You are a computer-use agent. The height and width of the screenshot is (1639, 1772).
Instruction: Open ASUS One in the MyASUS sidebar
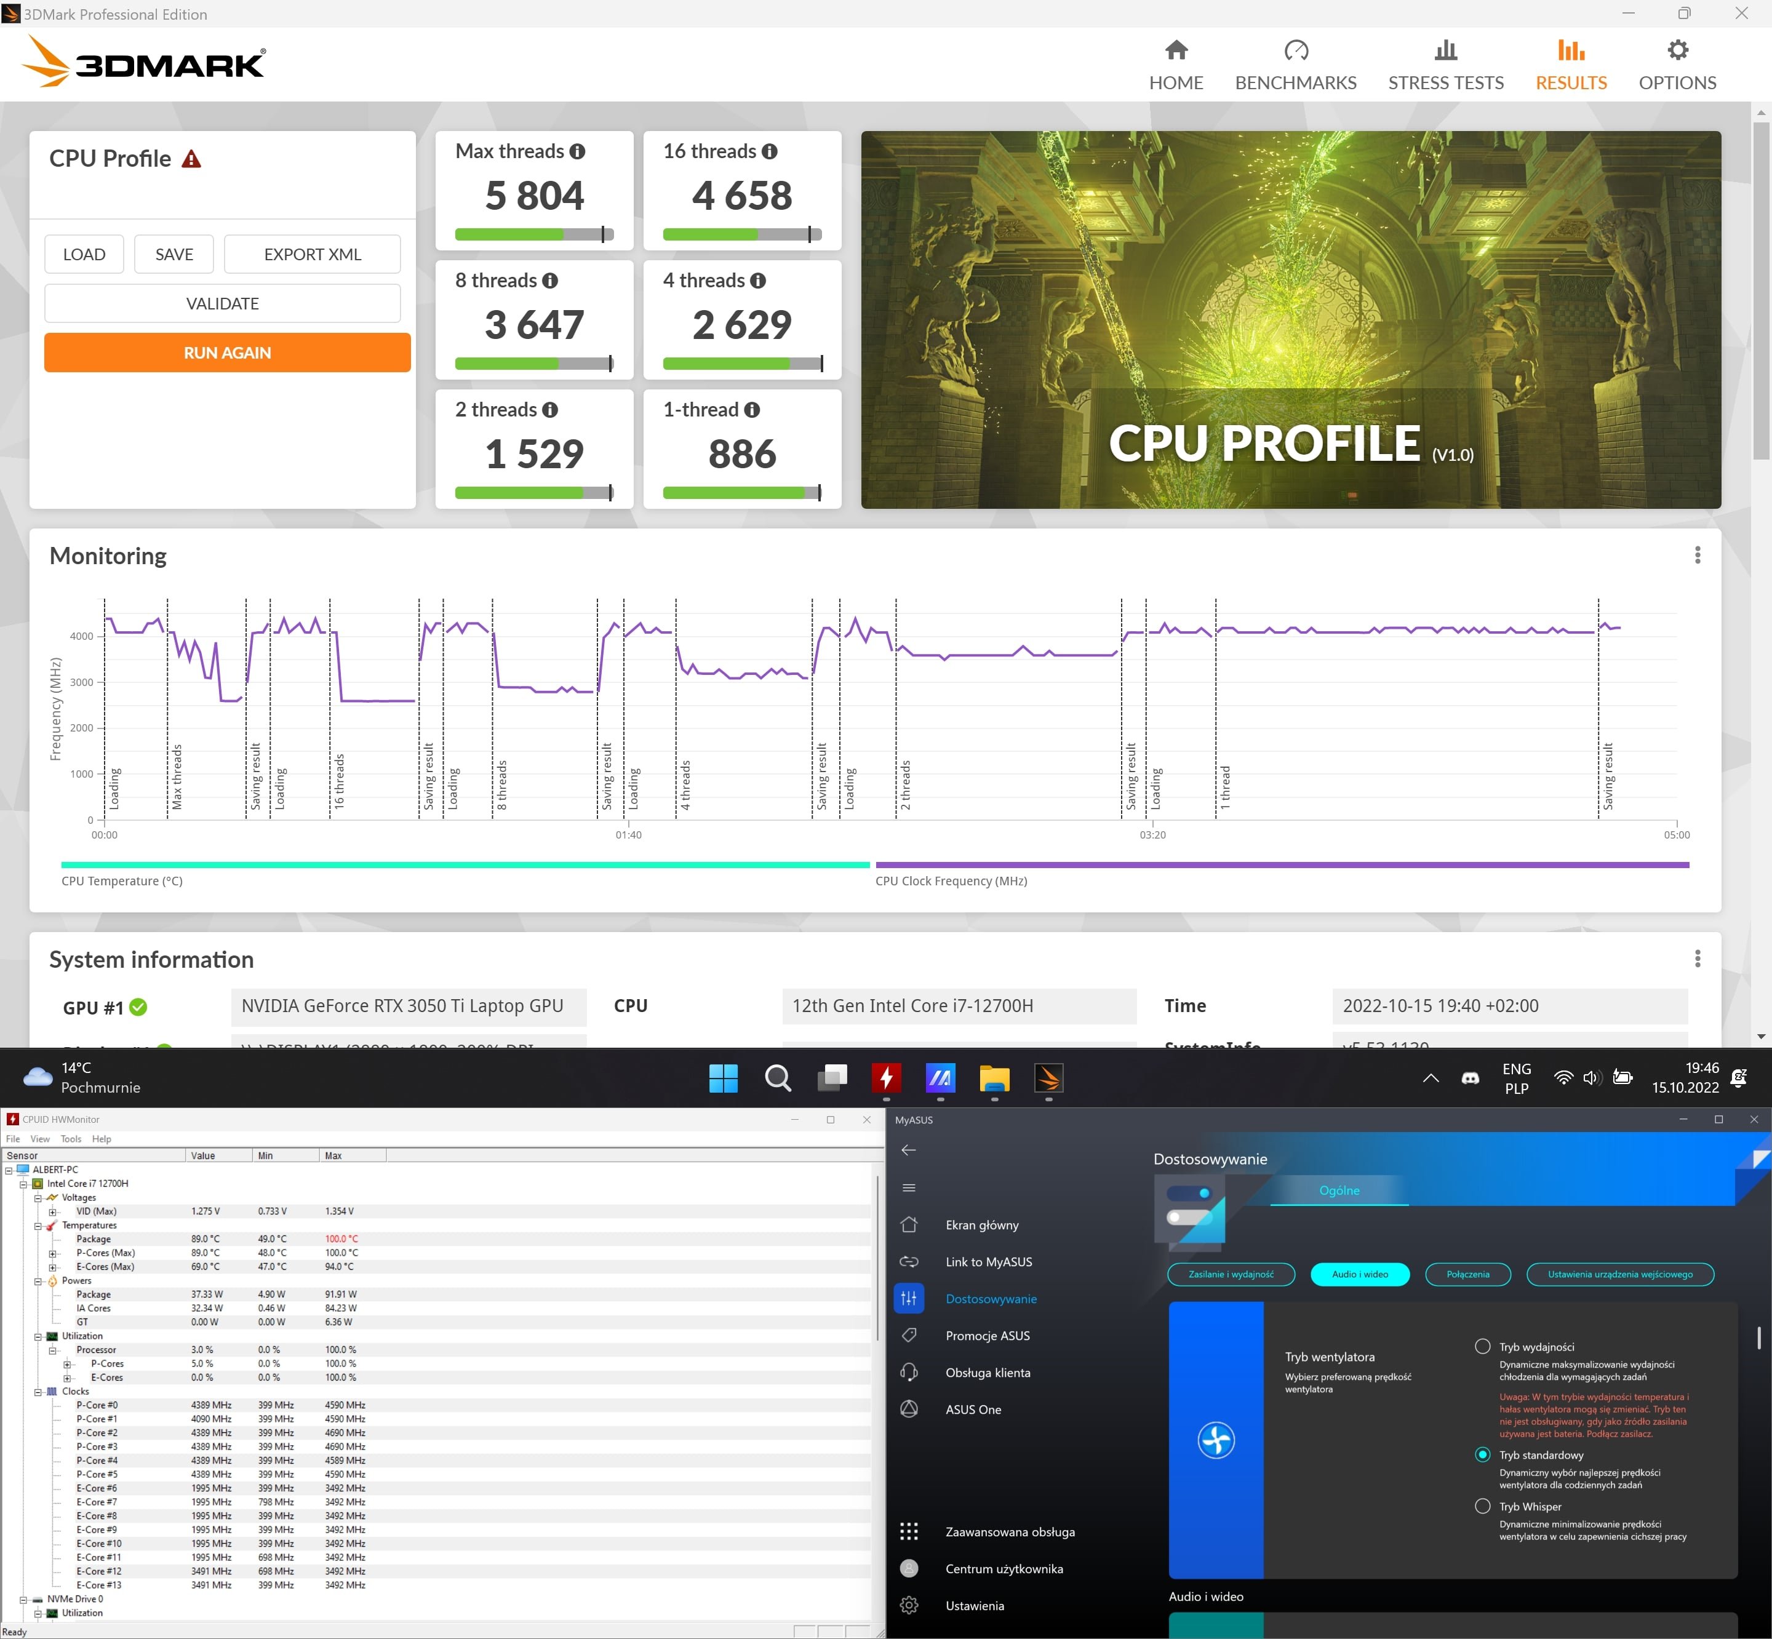(973, 1410)
